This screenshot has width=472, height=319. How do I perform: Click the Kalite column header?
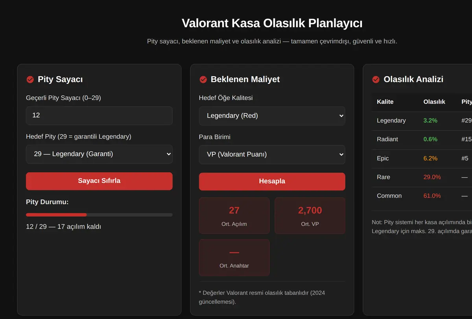pos(385,102)
